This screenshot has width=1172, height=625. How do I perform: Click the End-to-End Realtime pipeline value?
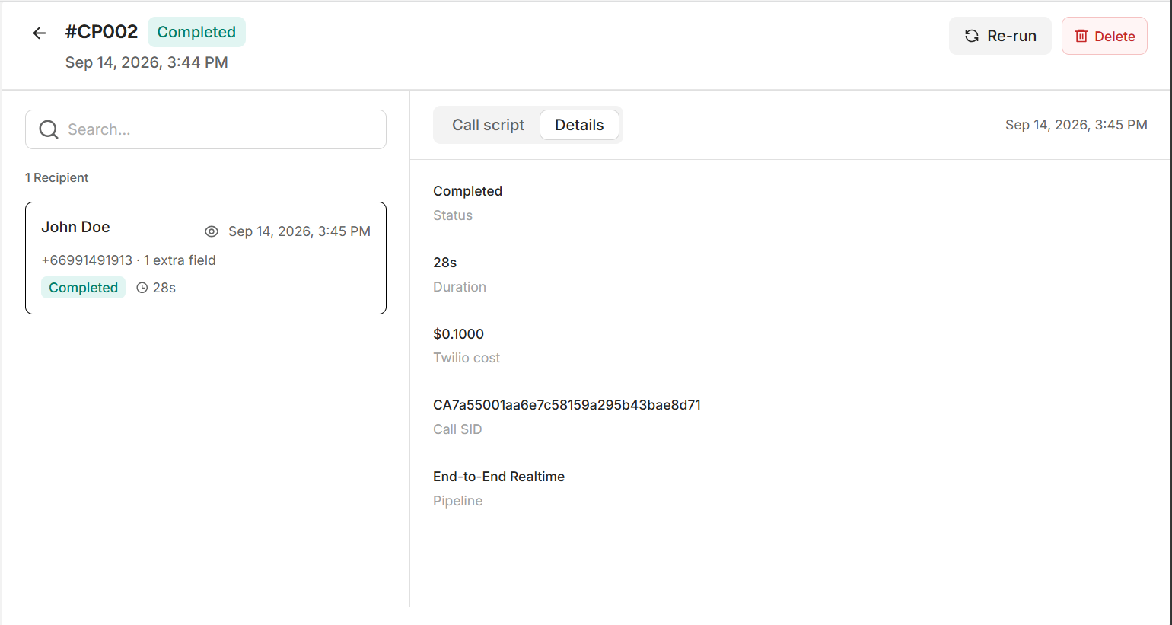pos(498,477)
